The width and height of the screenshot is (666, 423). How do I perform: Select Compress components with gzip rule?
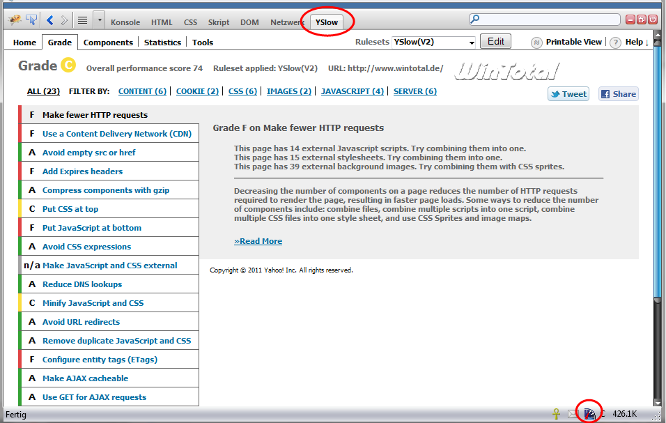[109, 190]
